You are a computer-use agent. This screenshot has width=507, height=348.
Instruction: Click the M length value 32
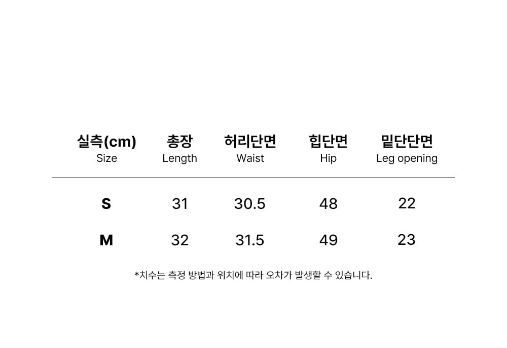[180, 240]
